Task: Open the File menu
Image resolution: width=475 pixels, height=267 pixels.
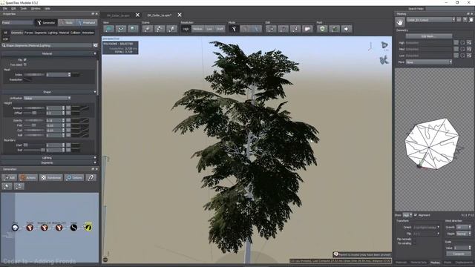Action: 5,8
